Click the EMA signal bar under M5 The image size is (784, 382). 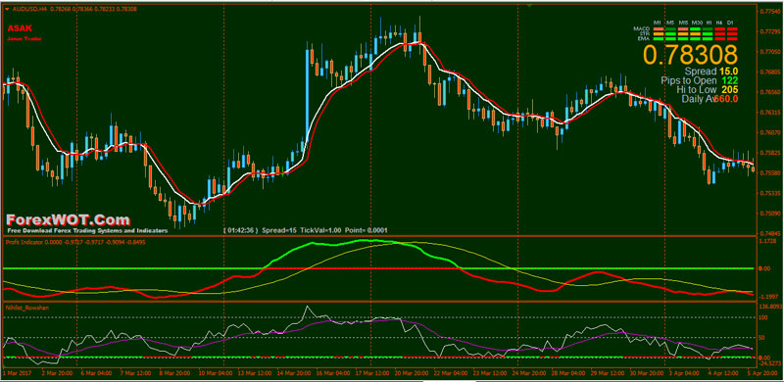(x=670, y=39)
